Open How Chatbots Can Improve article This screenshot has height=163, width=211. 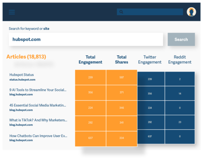(x=38, y=136)
